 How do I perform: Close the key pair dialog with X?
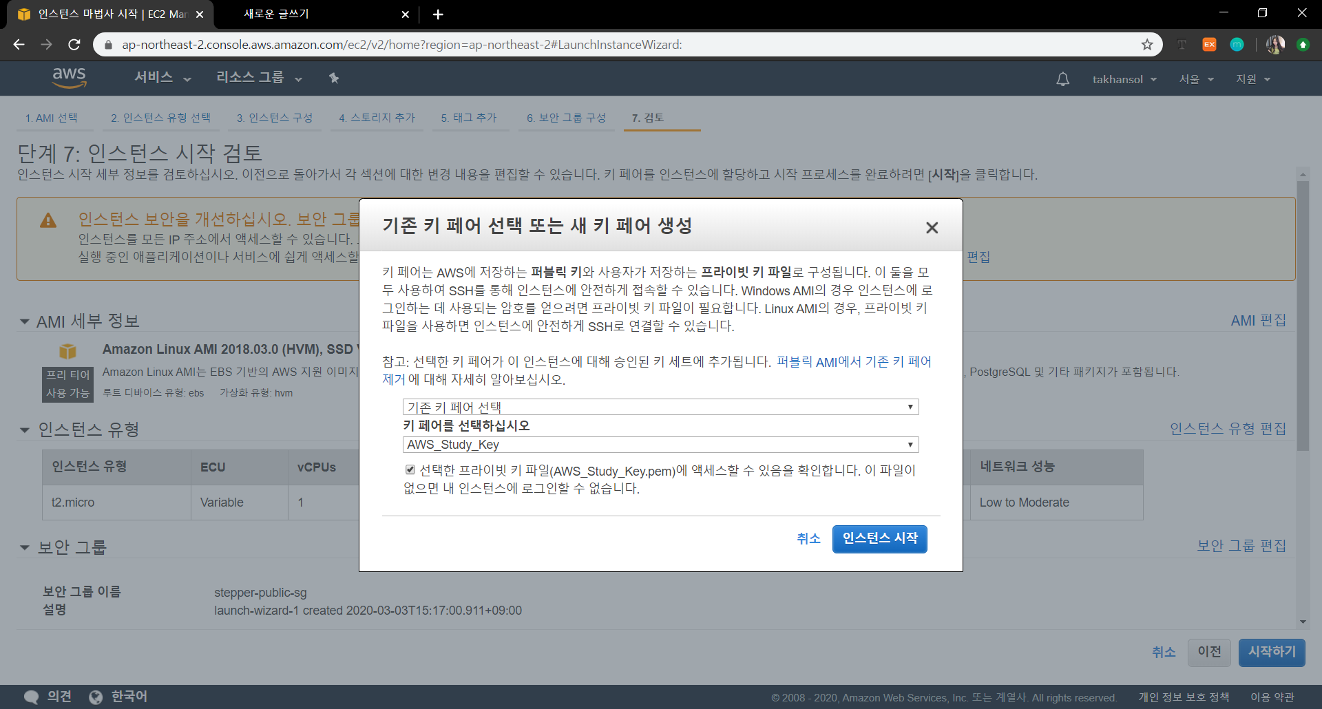(932, 227)
